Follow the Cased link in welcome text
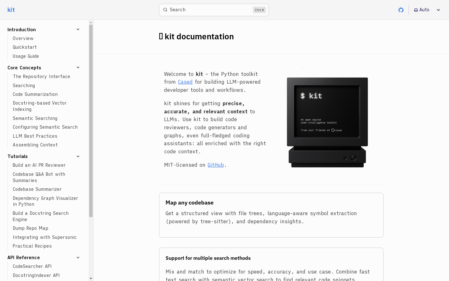Screen dimensions: 449x281 [x=185, y=82]
